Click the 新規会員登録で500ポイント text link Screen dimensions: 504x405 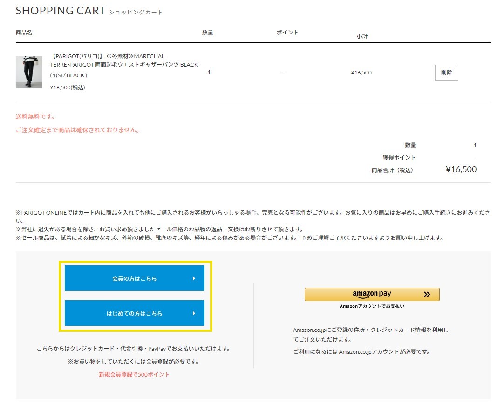(134, 374)
